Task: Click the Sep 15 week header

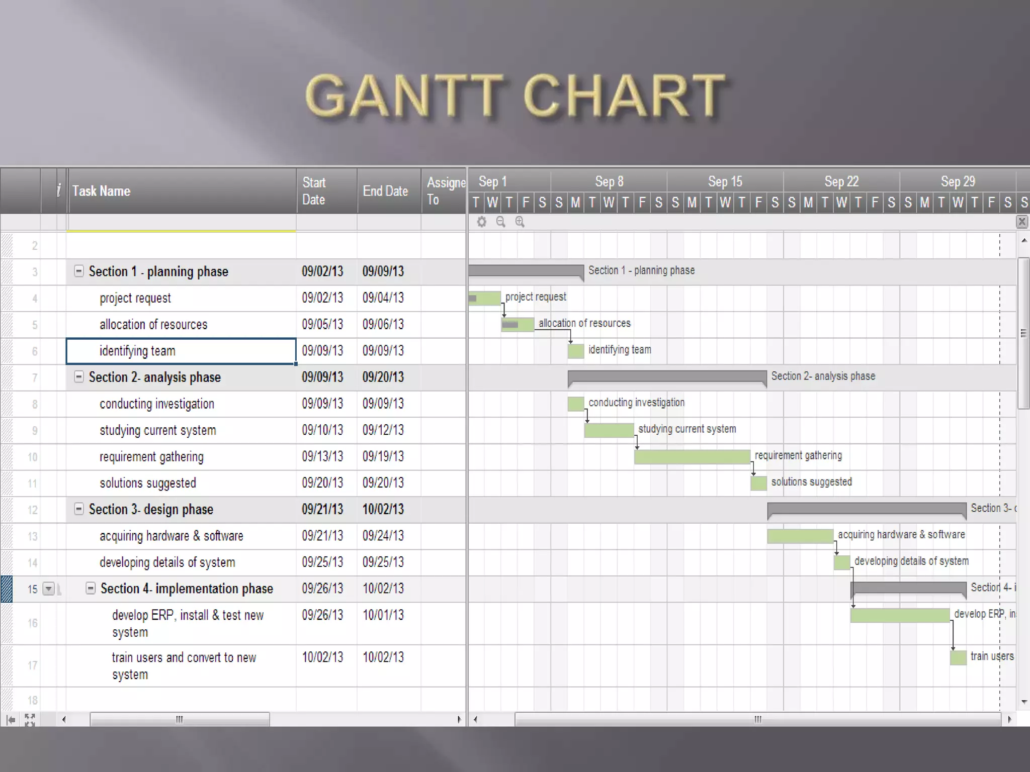Action: tap(725, 181)
